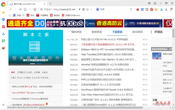Open 爱淘宝 bookmark
The height and width of the screenshot is (110, 175).
point(55,15)
